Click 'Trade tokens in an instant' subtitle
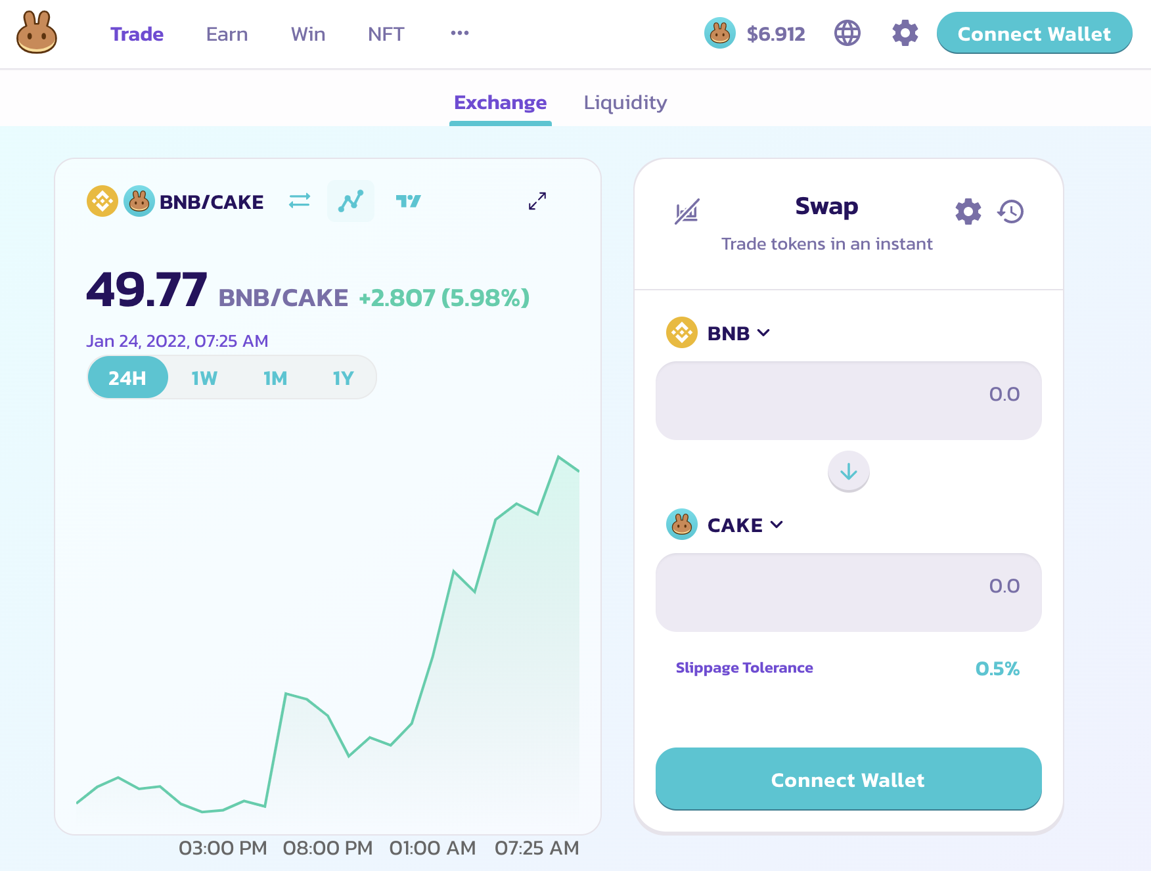 point(826,244)
